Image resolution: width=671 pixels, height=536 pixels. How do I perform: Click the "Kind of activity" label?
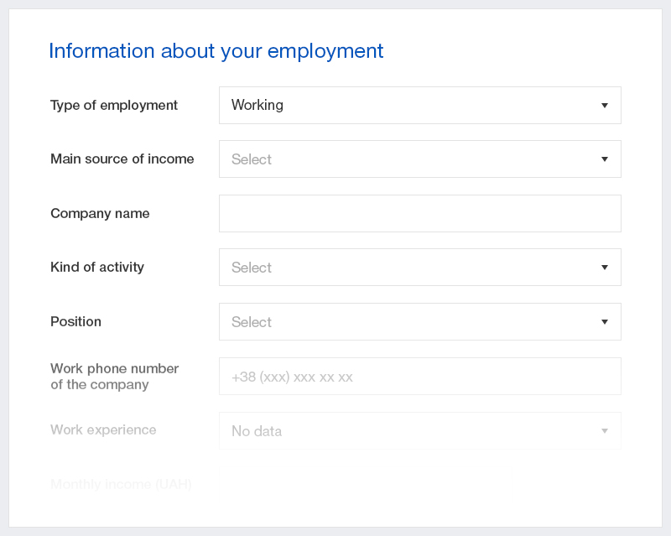97,268
